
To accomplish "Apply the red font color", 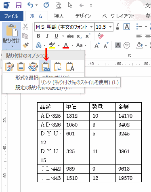I will tap(66, 45).
